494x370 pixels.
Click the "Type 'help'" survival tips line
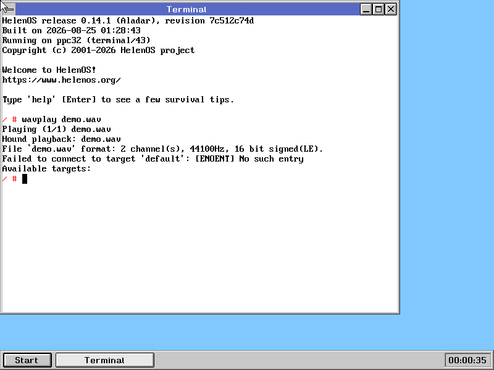click(x=118, y=100)
